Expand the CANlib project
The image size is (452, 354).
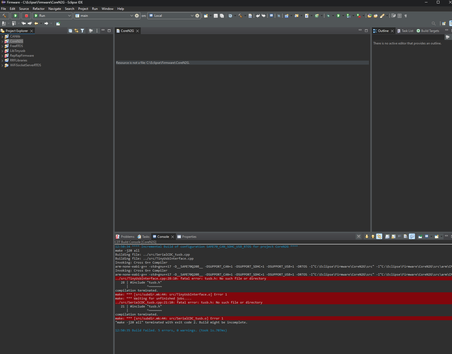click(2, 36)
